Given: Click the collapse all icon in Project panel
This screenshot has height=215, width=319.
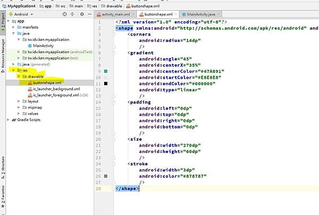Looking at the screenshot, I should pos(72,14).
